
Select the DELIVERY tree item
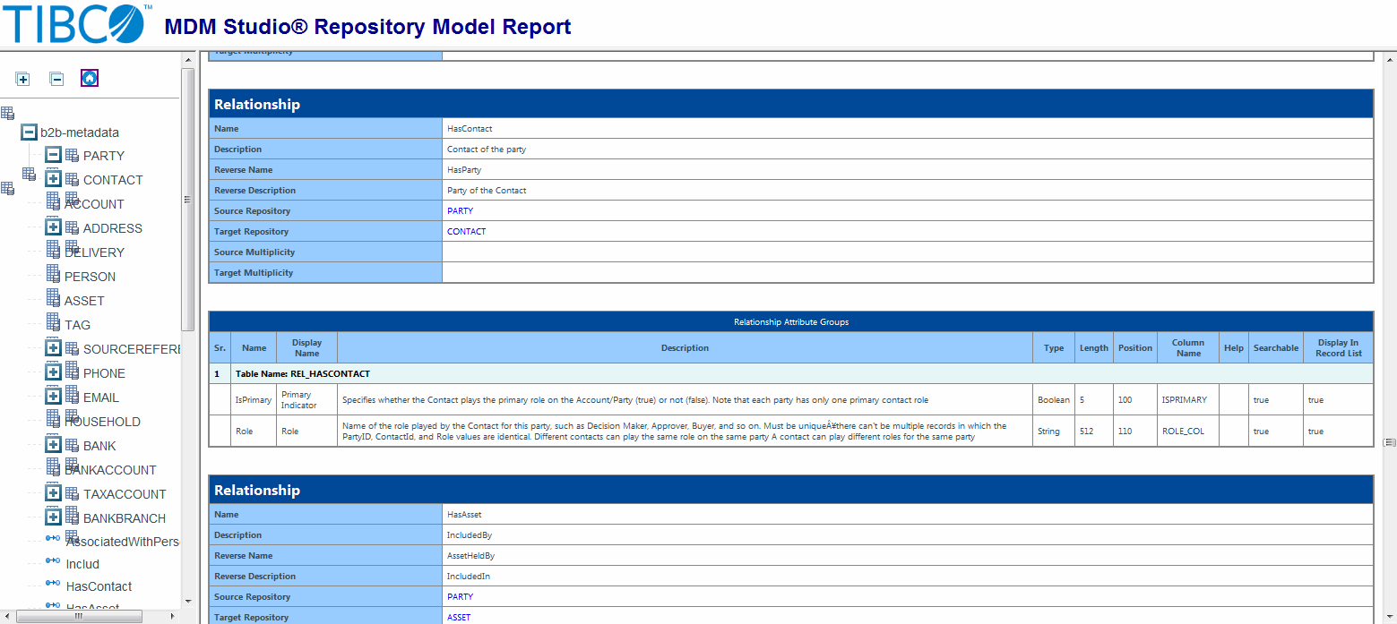pyautogui.click(x=94, y=252)
